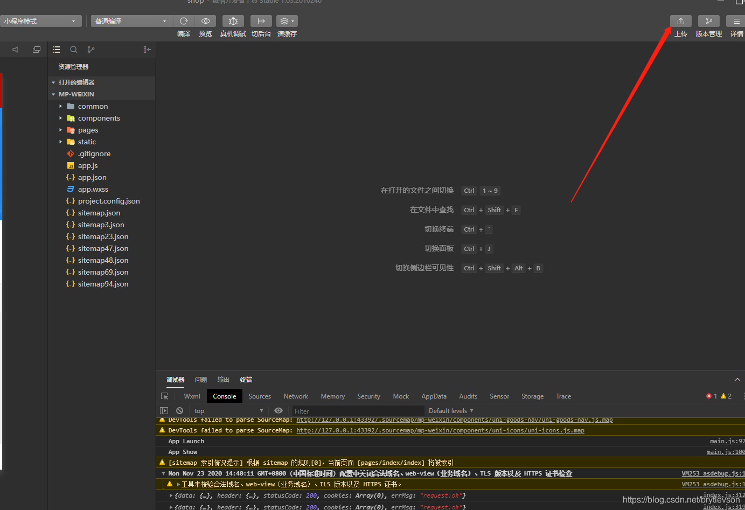This screenshot has height=510, width=745.
Task: Open the main.js:97 source link
Action: coord(727,441)
